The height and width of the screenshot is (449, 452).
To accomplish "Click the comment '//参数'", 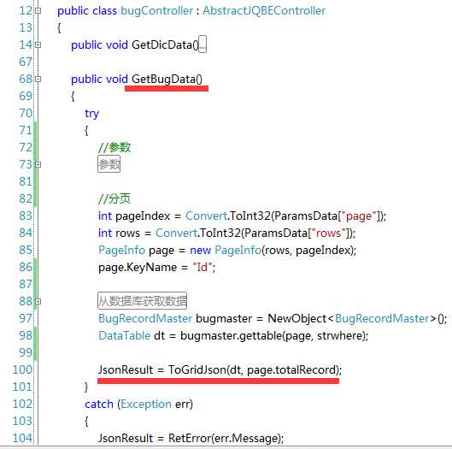I will point(114,147).
